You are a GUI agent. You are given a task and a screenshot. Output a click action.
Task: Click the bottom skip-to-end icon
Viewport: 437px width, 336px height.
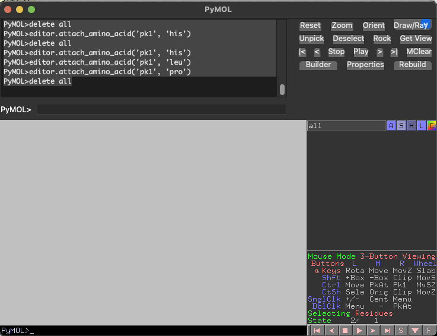(387, 331)
